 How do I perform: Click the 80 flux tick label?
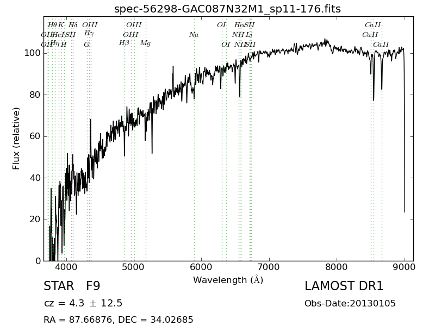(35, 95)
